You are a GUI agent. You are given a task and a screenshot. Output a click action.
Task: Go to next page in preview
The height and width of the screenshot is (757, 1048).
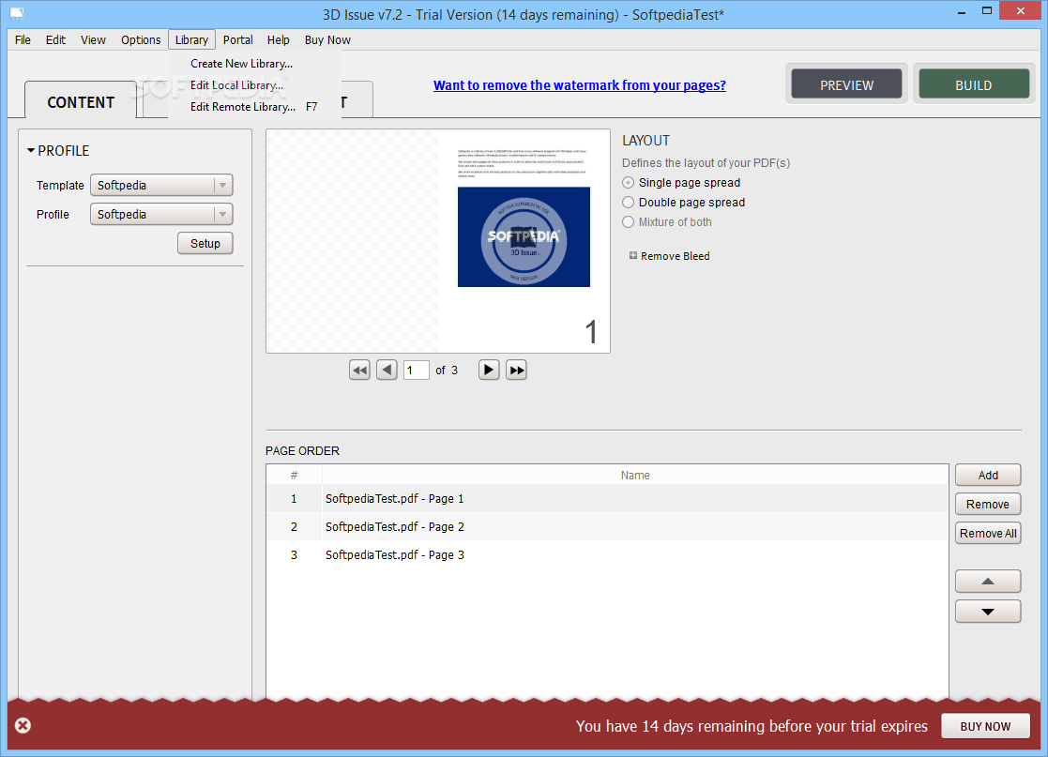(489, 371)
